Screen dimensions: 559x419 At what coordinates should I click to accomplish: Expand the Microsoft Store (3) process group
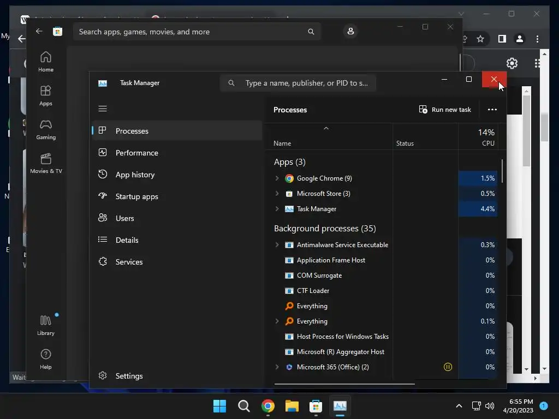[x=277, y=194]
